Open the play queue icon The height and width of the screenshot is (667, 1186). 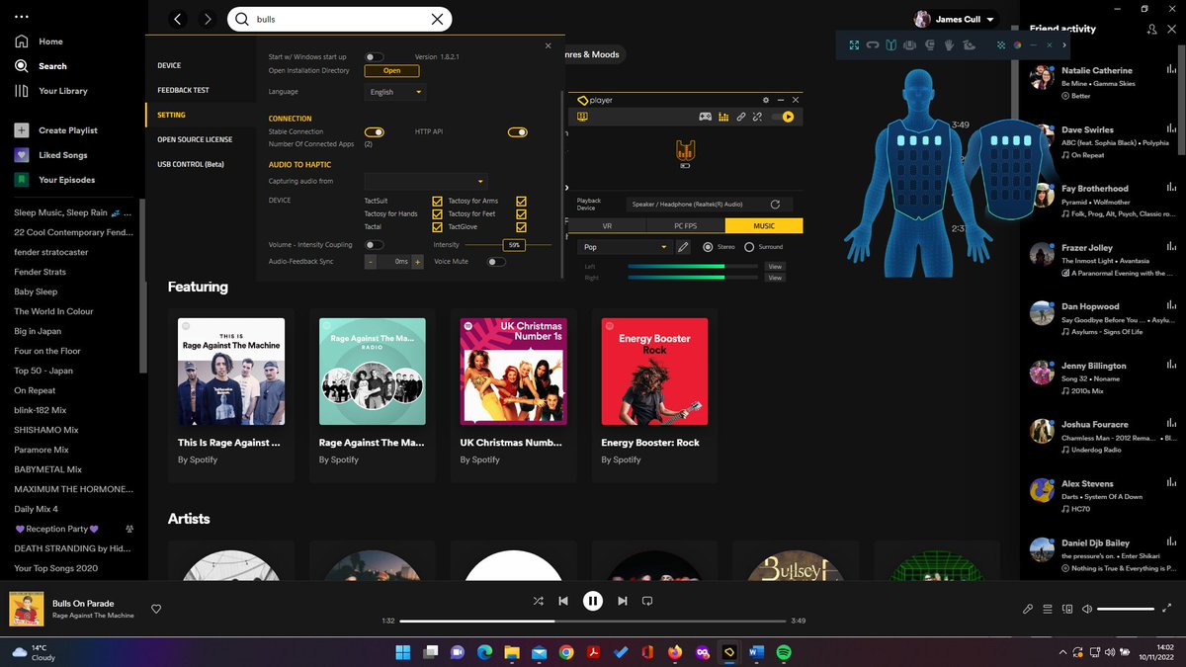(1048, 609)
